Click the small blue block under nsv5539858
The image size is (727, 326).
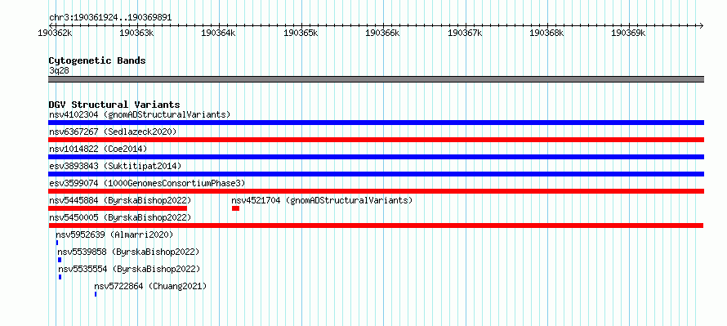[x=60, y=260]
